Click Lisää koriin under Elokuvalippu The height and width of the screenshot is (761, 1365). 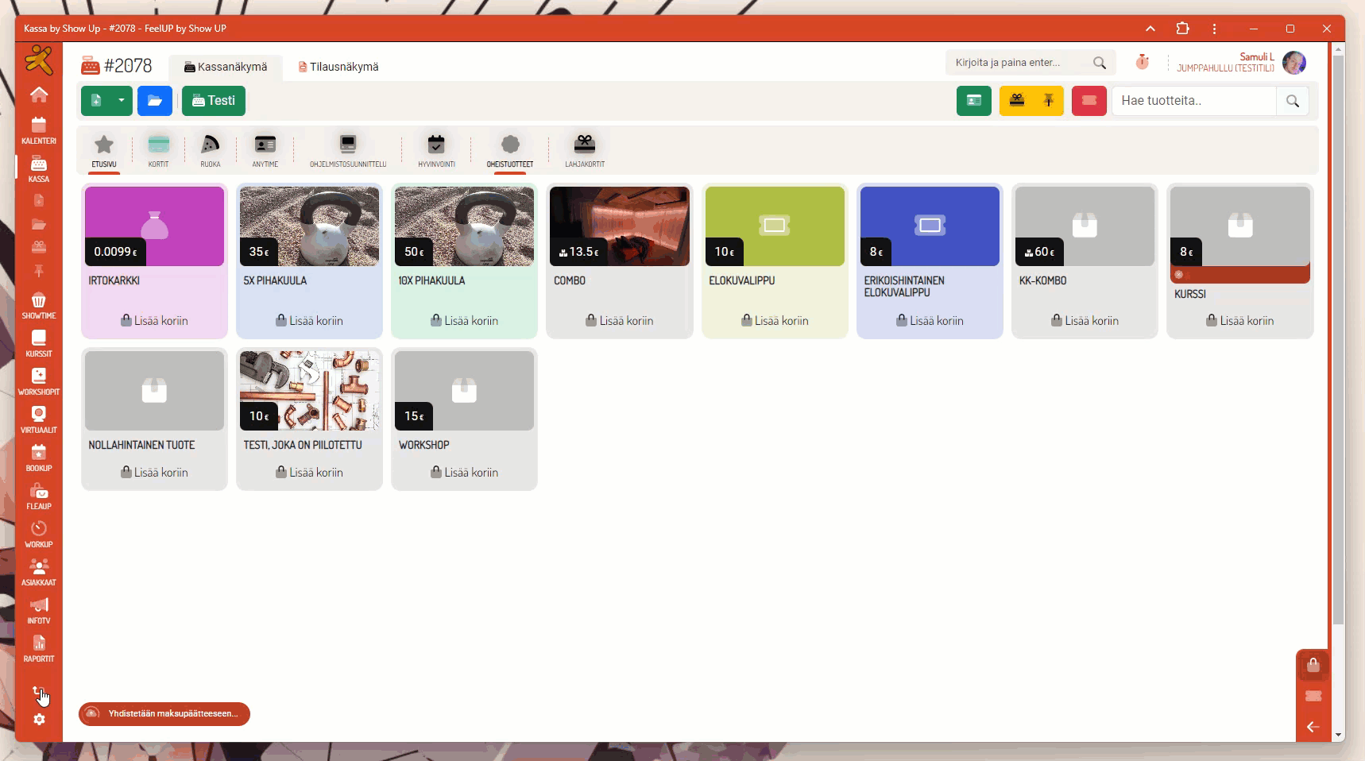[775, 321]
